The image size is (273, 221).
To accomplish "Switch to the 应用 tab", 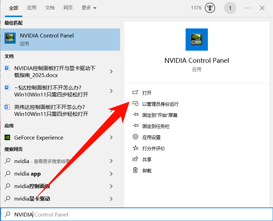I will [x=32, y=8].
